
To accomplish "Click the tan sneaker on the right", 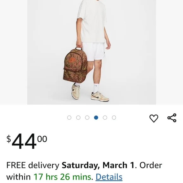I will click(x=100, y=96).
